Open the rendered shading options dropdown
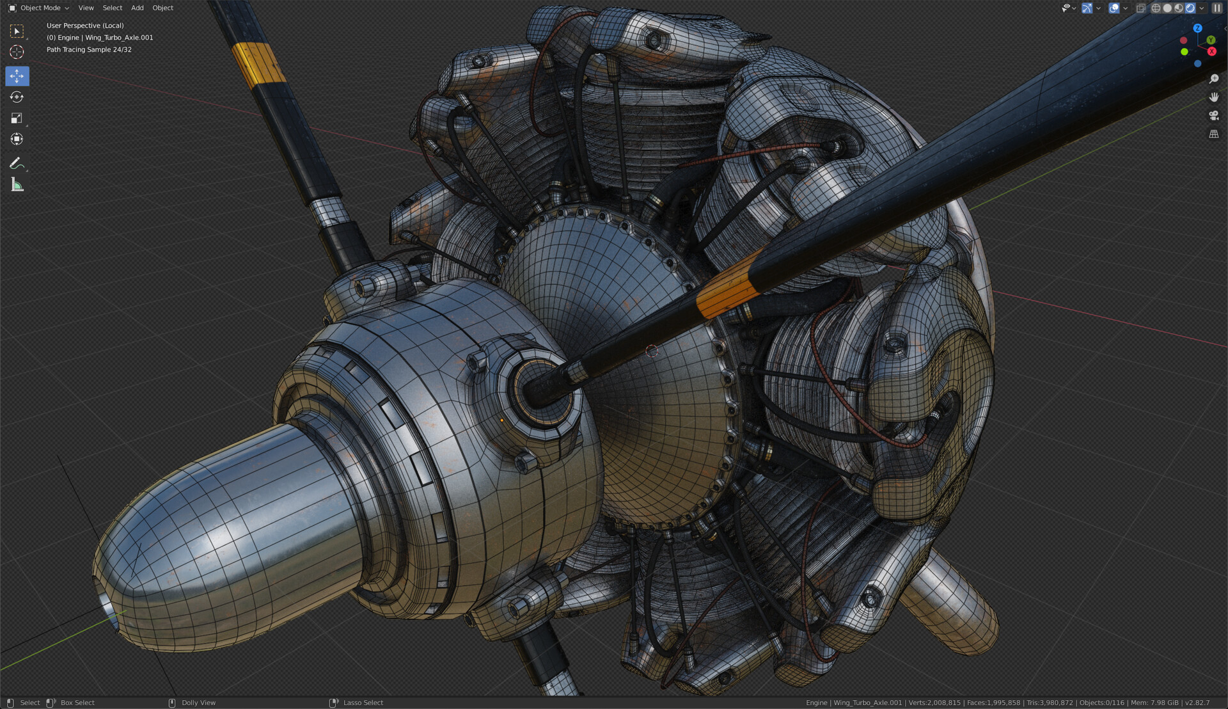The width and height of the screenshot is (1228, 709). (1202, 8)
